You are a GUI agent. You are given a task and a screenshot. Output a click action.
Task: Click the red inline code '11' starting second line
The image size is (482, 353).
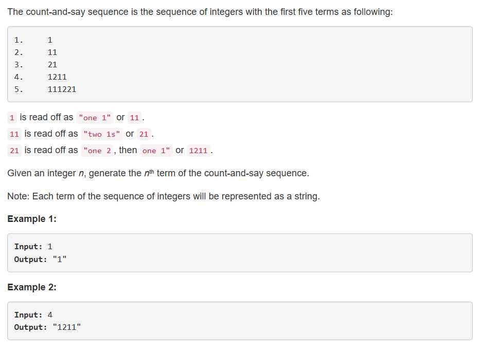click(14, 134)
